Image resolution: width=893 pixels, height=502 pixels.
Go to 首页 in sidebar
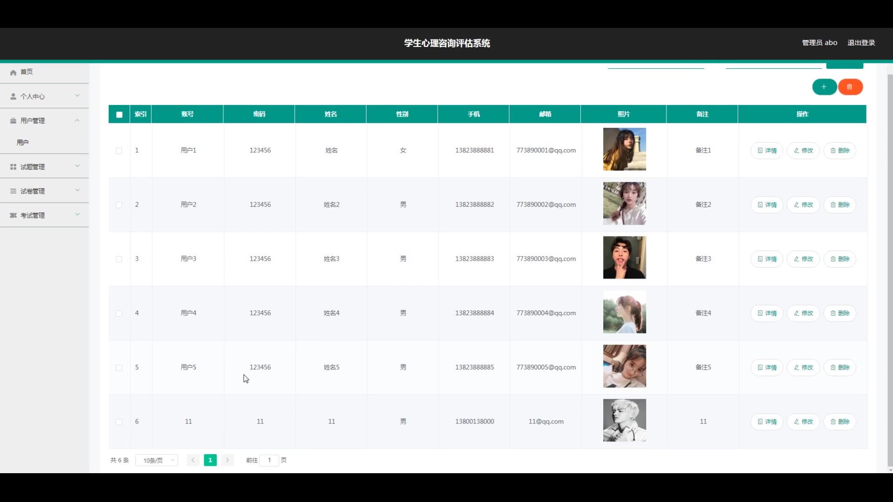(27, 72)
